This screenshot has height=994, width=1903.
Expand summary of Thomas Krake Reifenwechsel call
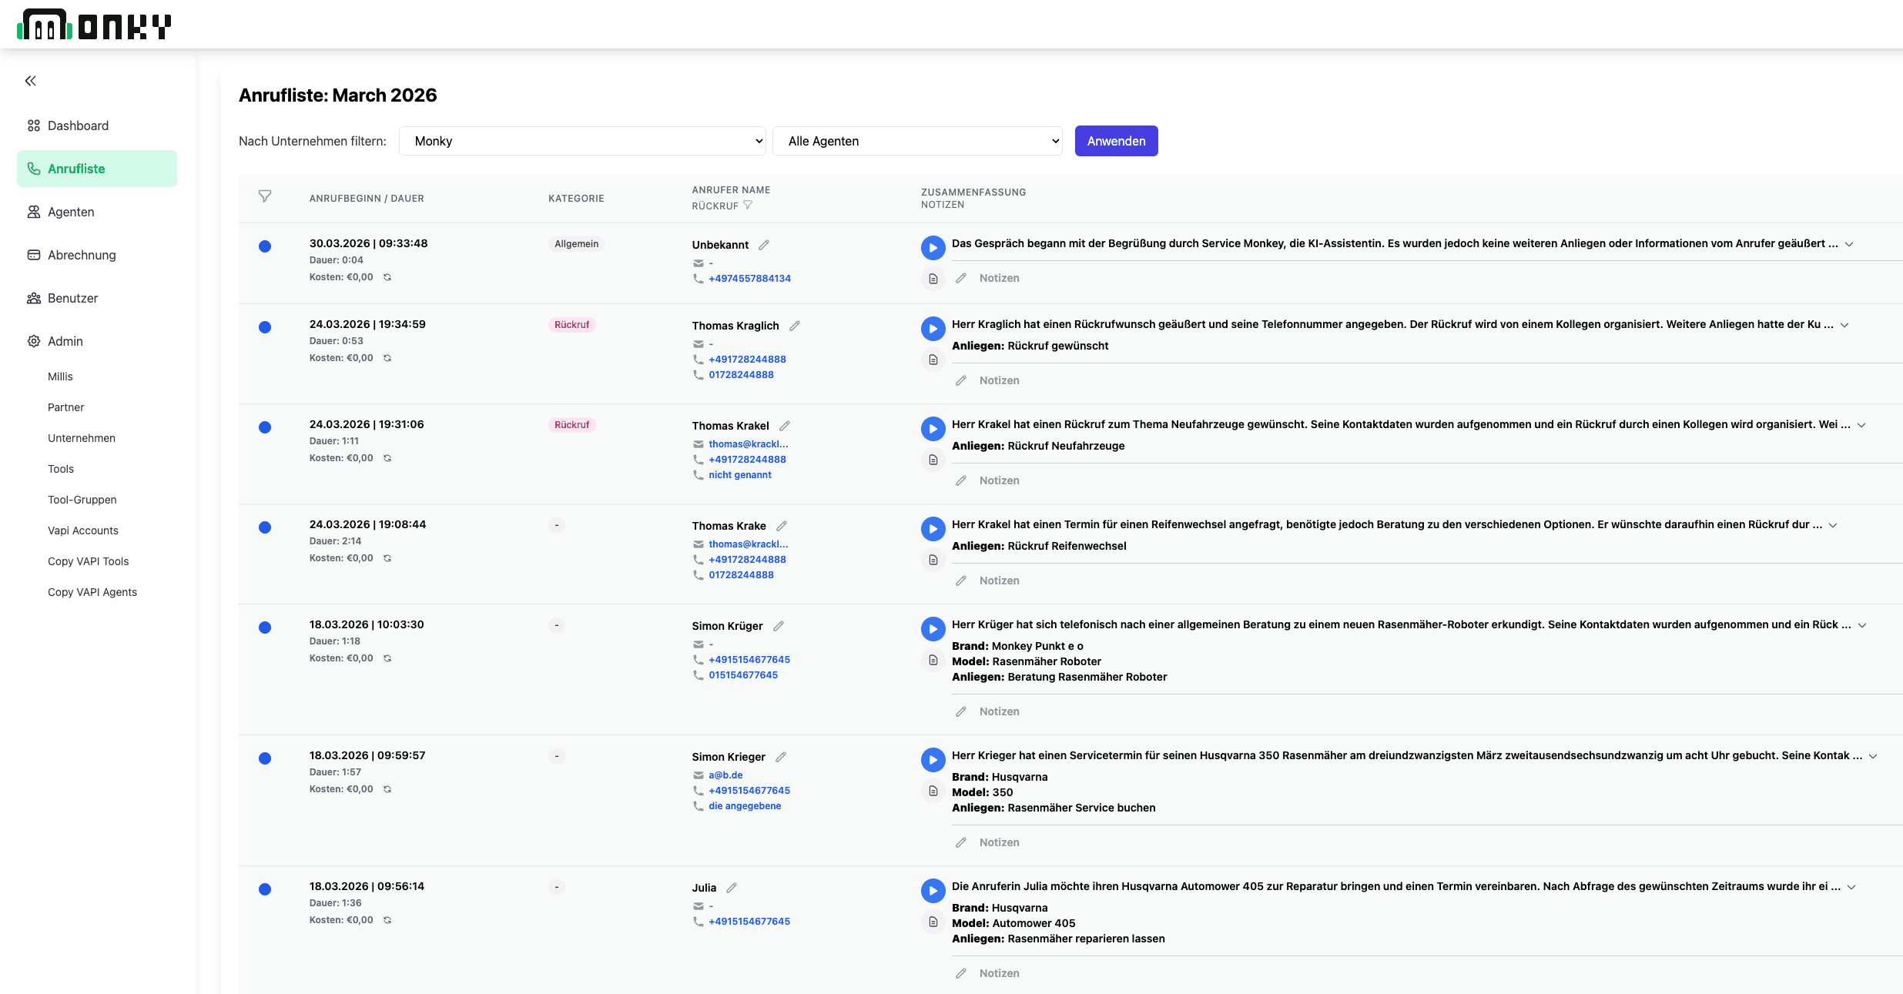[1833, 525]
